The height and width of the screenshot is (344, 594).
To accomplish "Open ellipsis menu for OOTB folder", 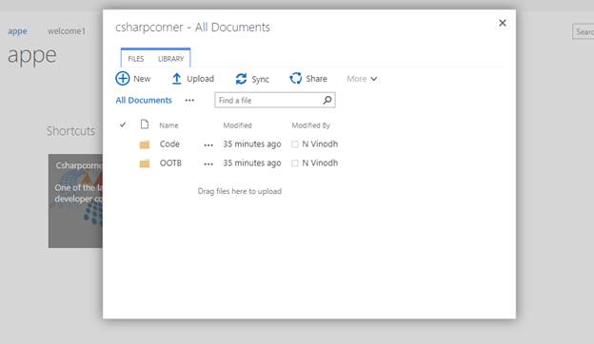I will (x=208, y=164).
